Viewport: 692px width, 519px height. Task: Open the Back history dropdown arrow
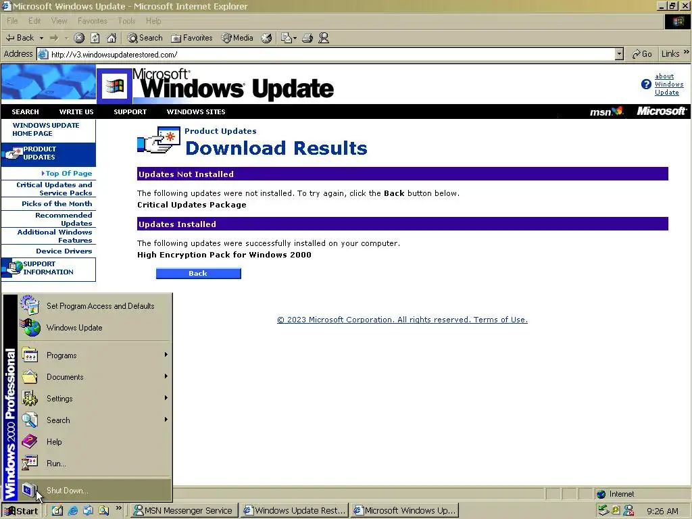click(x=41, y=39)
